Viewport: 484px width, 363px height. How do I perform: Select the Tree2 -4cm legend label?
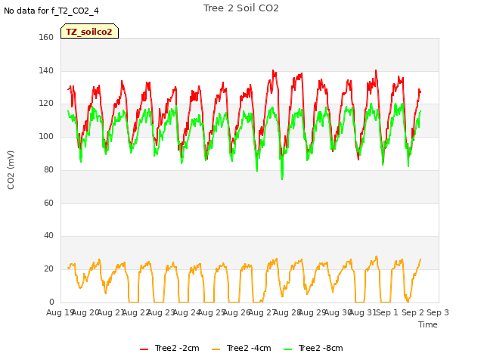pyautogui.click(x=249, y=348)
